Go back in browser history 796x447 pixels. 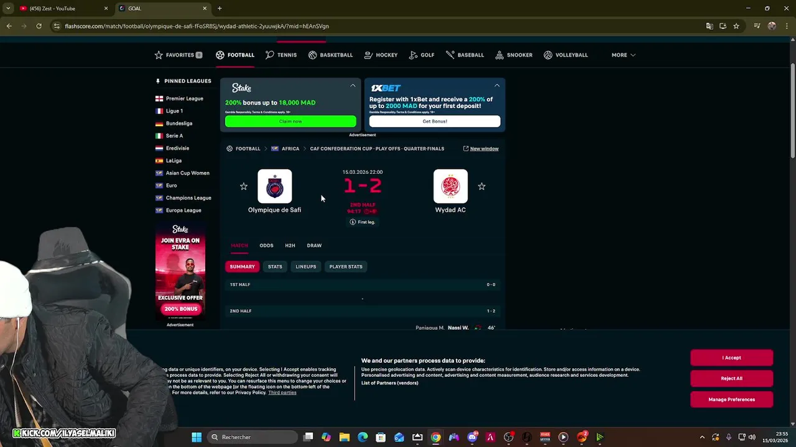click(9, 26)
